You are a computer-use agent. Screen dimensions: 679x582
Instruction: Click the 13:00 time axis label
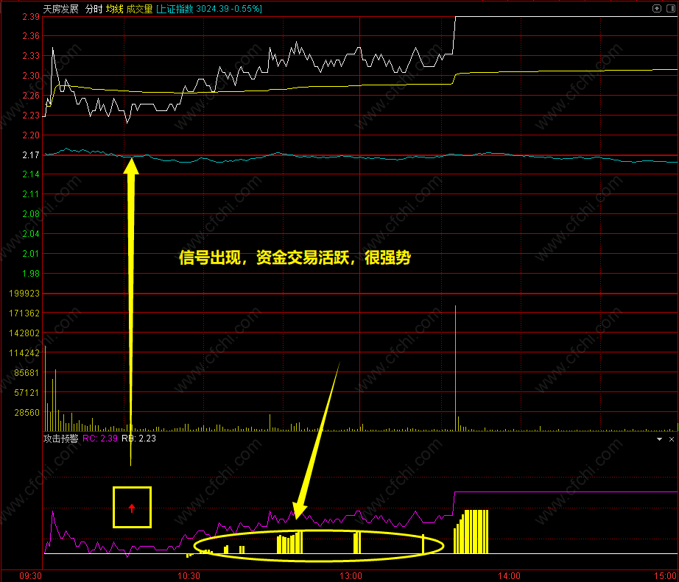351,576
